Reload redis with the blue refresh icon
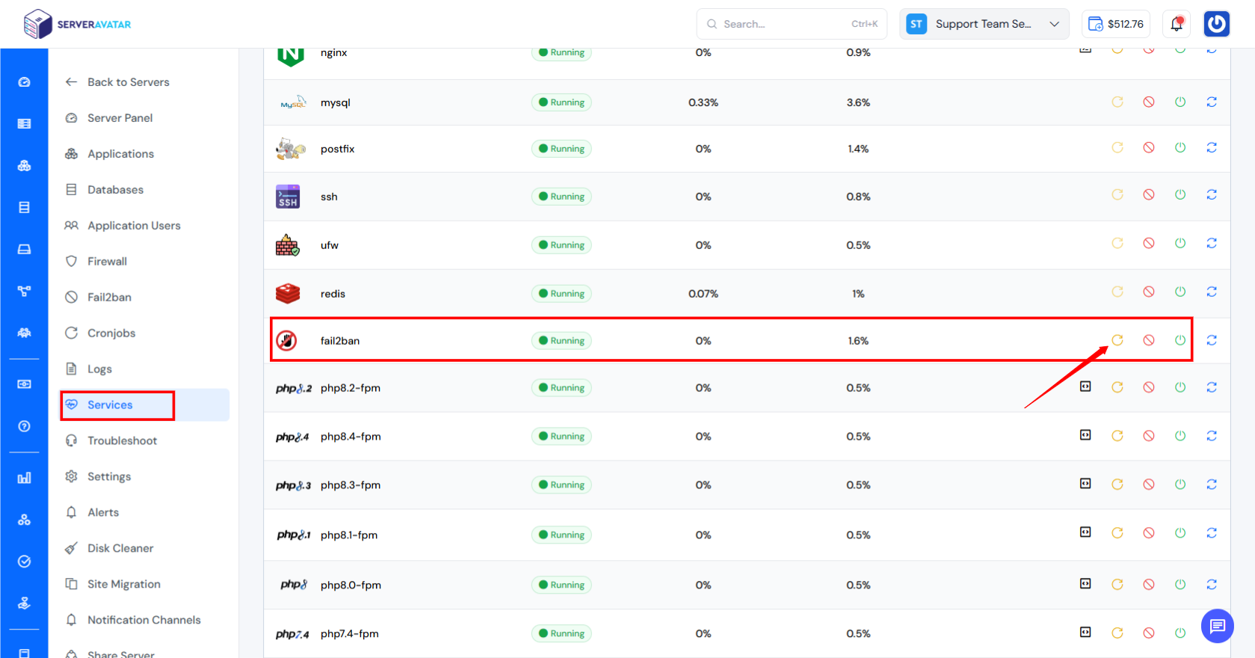 (1212, 292)
